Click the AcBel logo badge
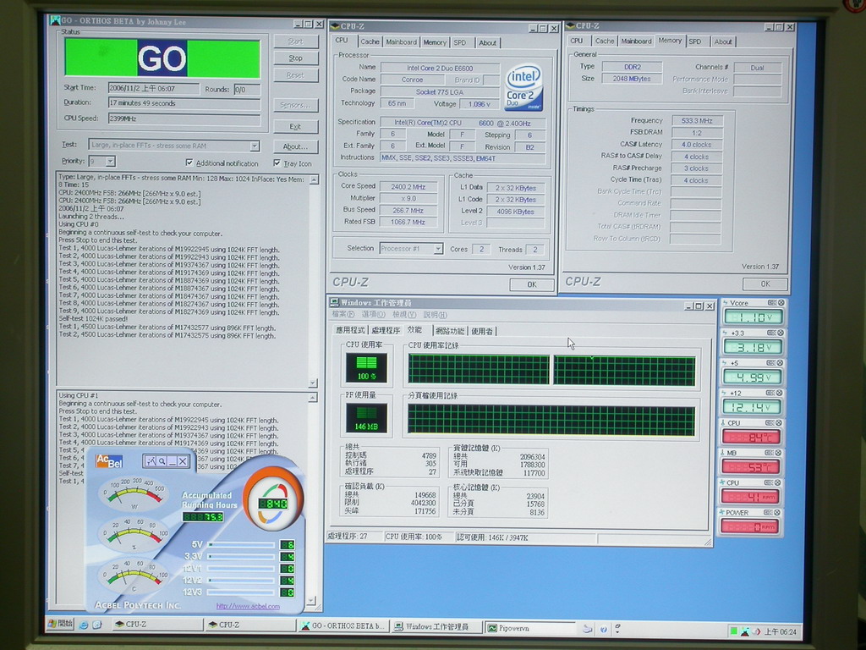The height and width of the screenshot is (650, 866). click(109, 461)
